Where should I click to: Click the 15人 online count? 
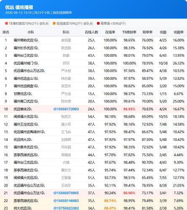pos(91,94)
